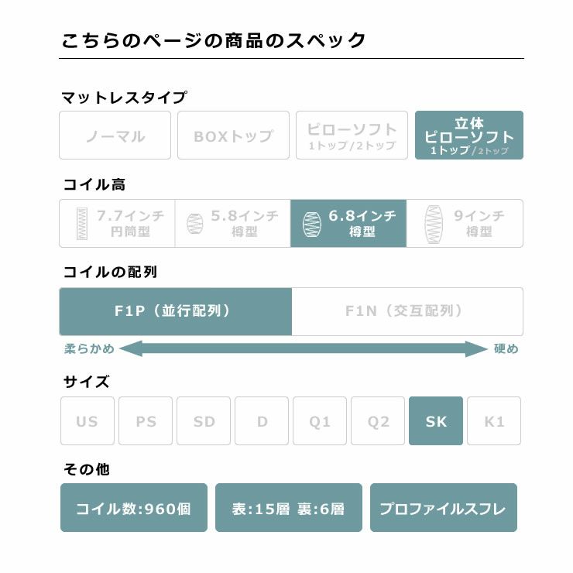Select the Q1 size option

(x=320, y=421)
